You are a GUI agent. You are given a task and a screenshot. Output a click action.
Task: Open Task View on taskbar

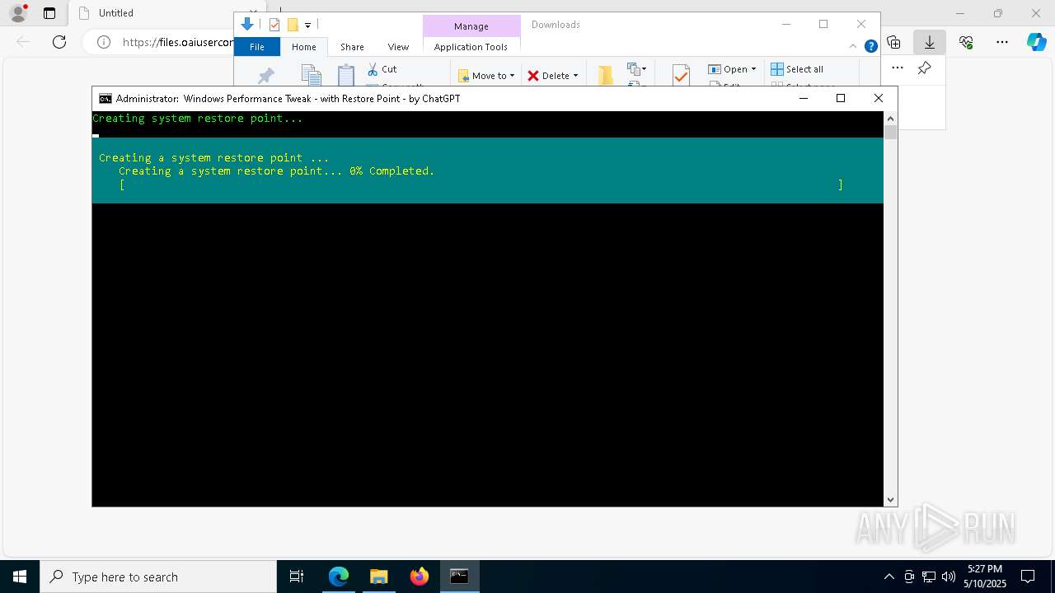[x=297, y=577]
